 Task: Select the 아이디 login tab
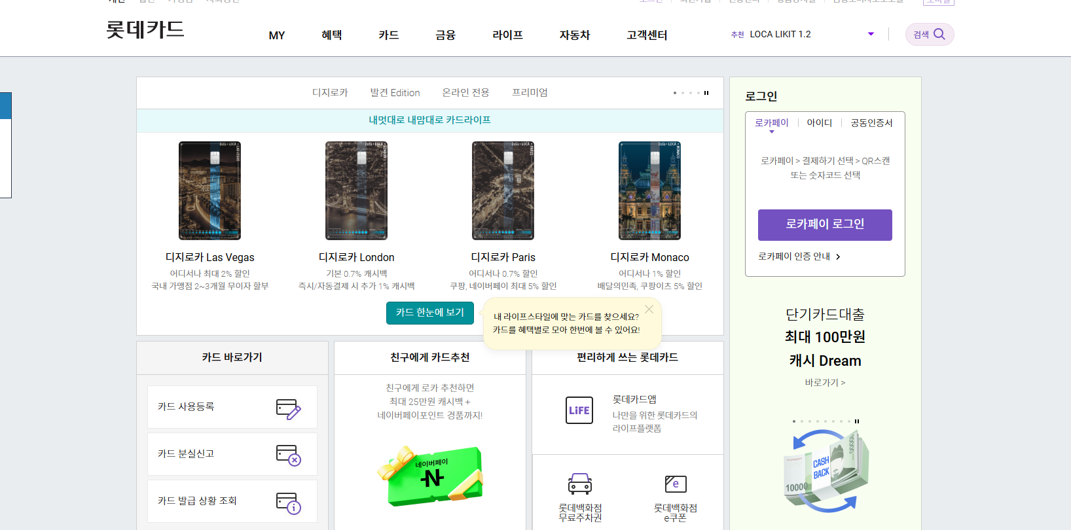pyautogui.click(x=820, y=123)
